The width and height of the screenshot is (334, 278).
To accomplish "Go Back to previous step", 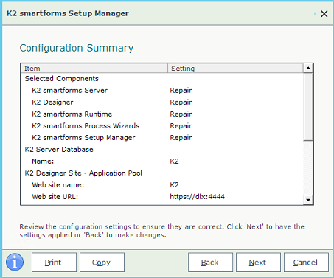I will click(x=210, y=263).
